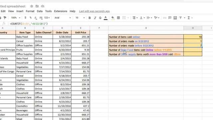Open horizontal align options
This screenshot has width=213, height=120.
135,18
